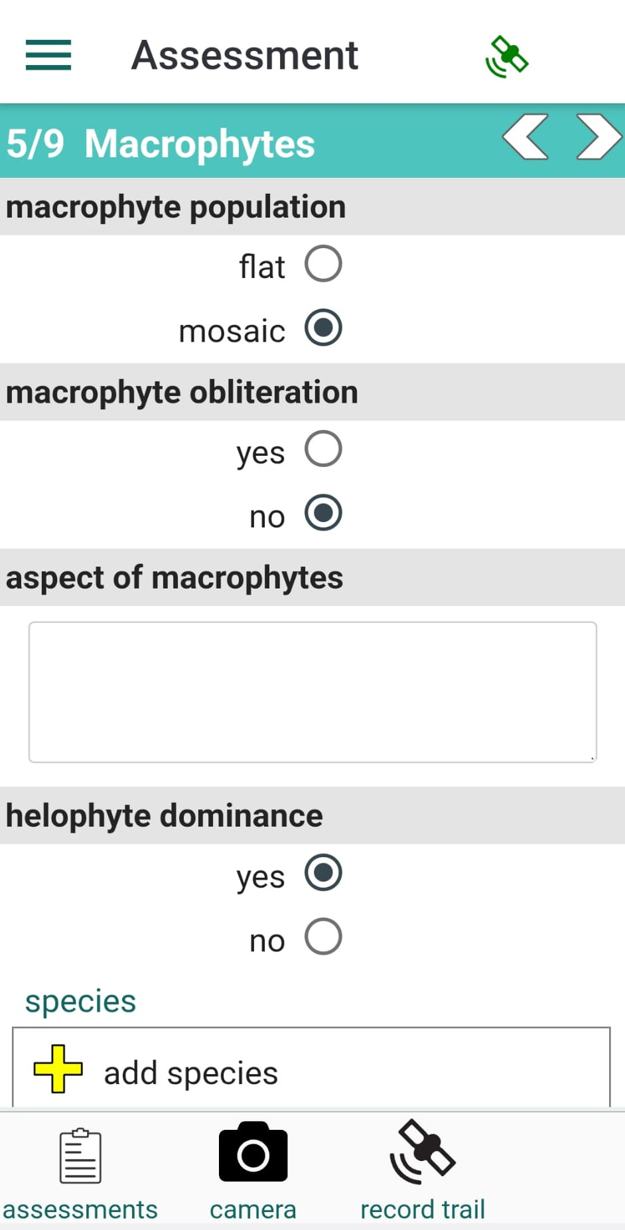Viewport: 625px width, 1230px height.
Task: Select no for macrophyte obliteration
Action: [x=323, y=513]
